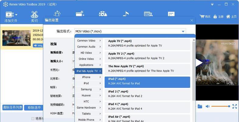
Task: Choose the iPad Air (*.mp4) format
Action: pos(147,118)
